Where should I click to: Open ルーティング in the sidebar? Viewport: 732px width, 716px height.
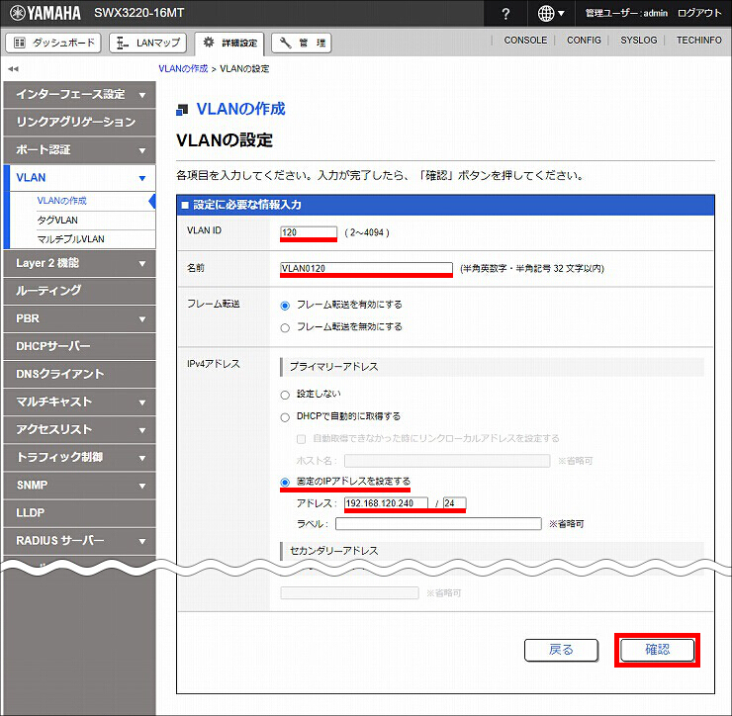pos(79,291)
